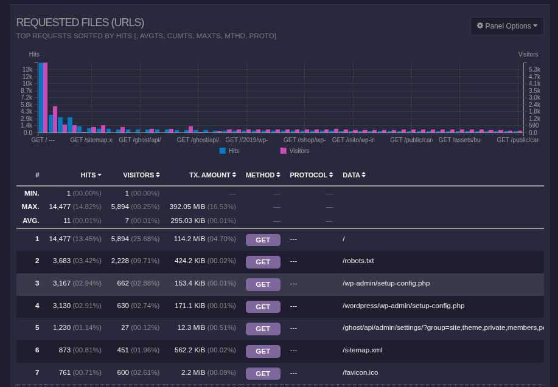Click the GET badge in the /sitemap.xml row

pyautogui.click(x=263, y=351)
